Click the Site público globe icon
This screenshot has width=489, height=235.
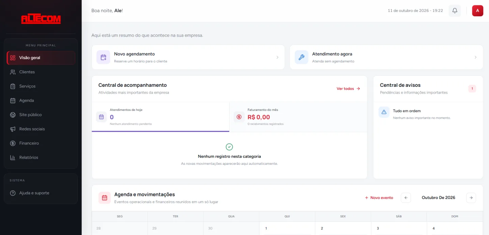coord(13,115)
